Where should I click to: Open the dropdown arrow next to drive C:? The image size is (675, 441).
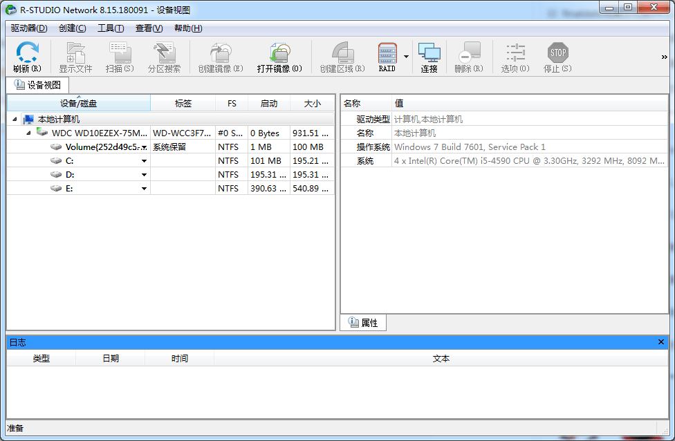pos(144,160)
